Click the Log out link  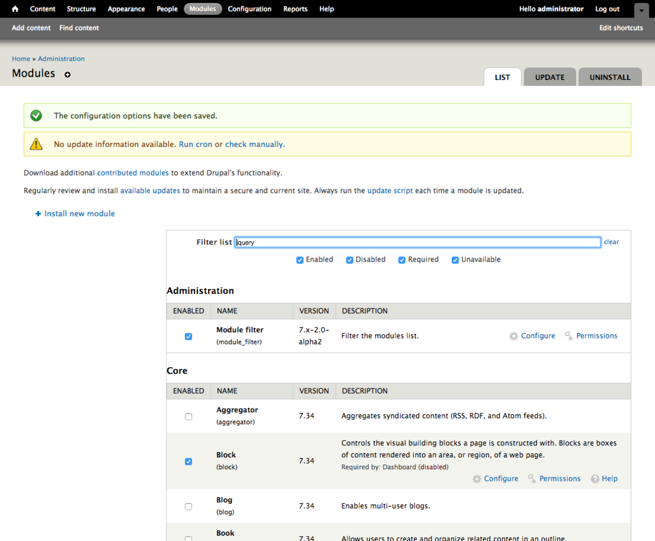click(607, 9)
